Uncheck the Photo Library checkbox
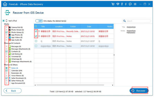 tap(6, 32)
